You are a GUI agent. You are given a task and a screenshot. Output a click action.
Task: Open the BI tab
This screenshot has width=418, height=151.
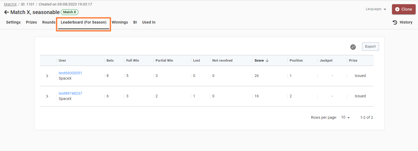(x=135, y=22)
